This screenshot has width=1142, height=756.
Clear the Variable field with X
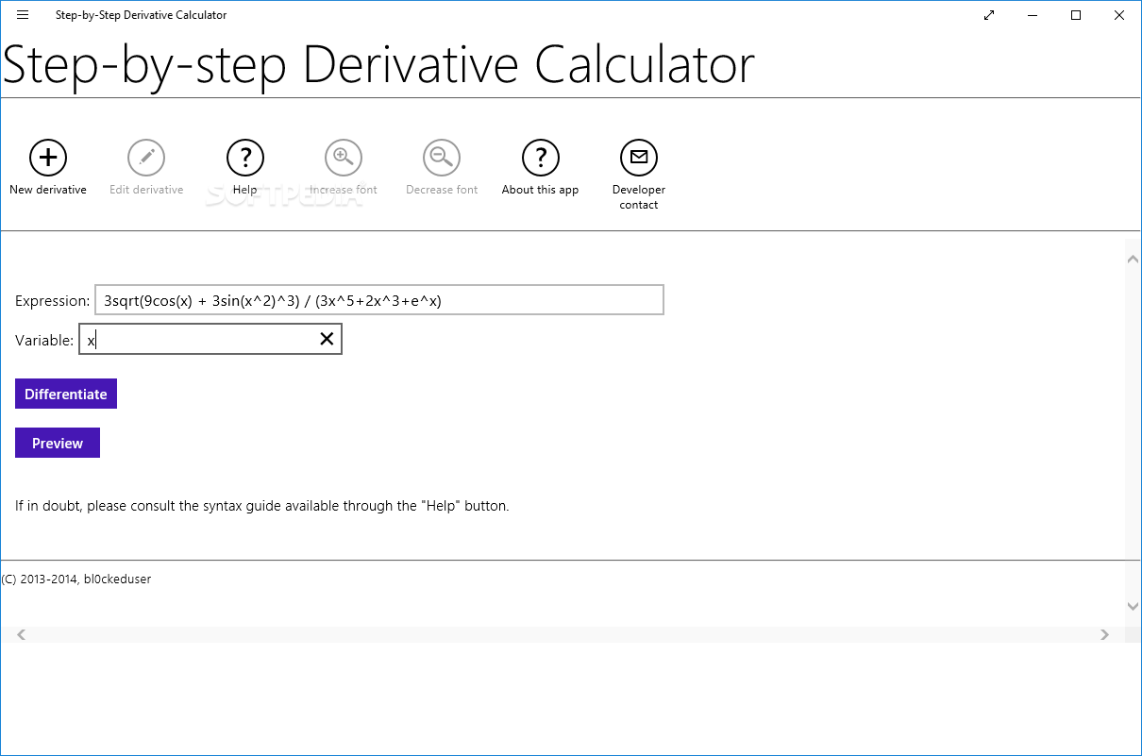click(327, 340)
